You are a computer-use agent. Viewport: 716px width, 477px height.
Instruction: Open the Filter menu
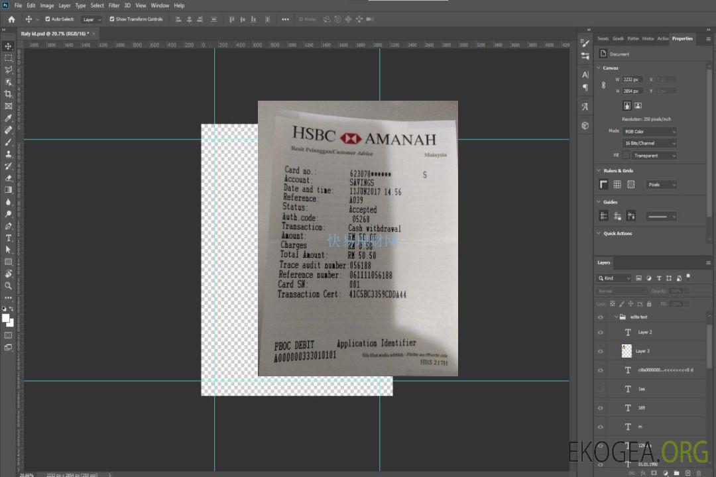[x=114, y=5]
